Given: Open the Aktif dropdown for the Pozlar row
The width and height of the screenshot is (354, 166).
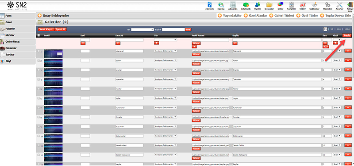Looking at the screenshot, I should pyautogui.click(x=337, y=61).
